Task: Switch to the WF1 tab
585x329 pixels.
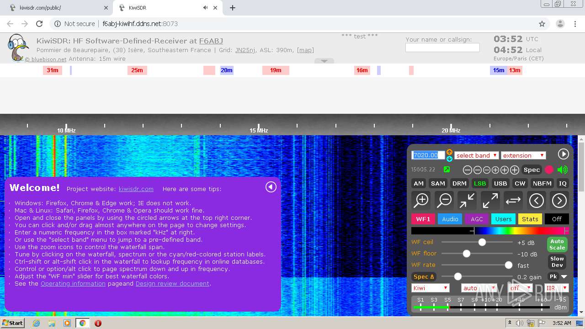Action: [423, 219]
